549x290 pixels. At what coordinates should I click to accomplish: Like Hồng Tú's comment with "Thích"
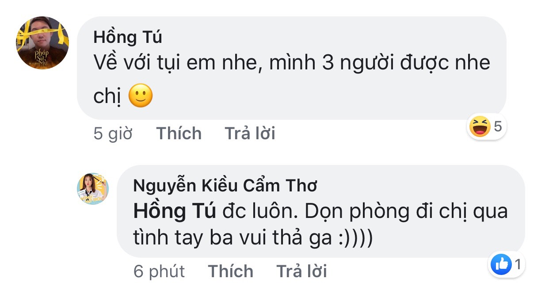(179, 134)
